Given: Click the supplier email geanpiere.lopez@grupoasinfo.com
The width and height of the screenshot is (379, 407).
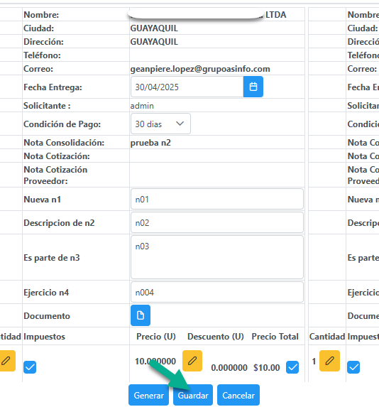Looking at the screenshot, I should point(200,69).
